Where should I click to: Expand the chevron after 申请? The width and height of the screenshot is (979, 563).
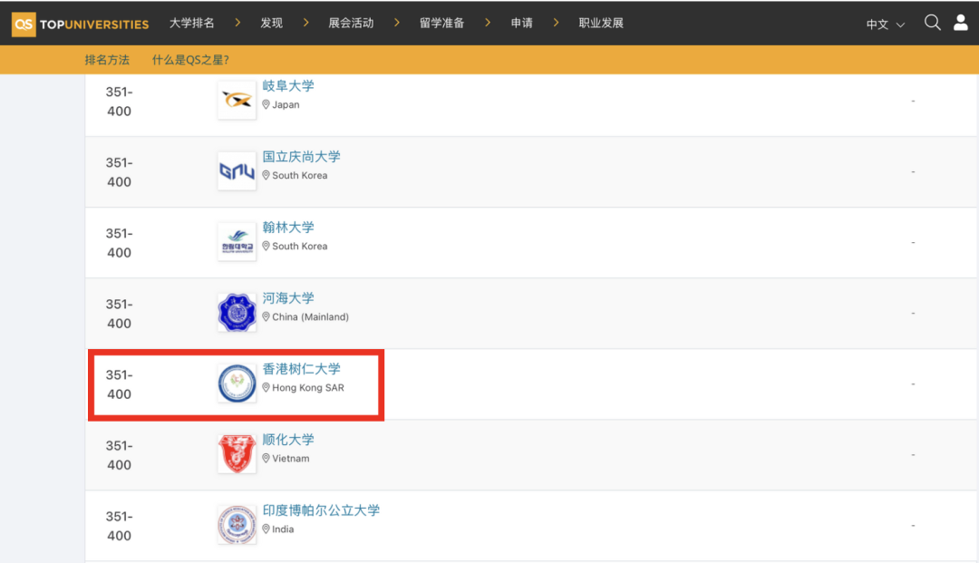556,23
